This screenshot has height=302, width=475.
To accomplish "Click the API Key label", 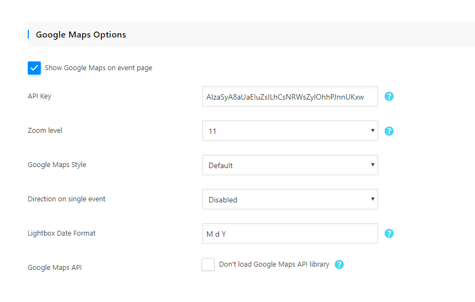I will (x=39, y=96).
